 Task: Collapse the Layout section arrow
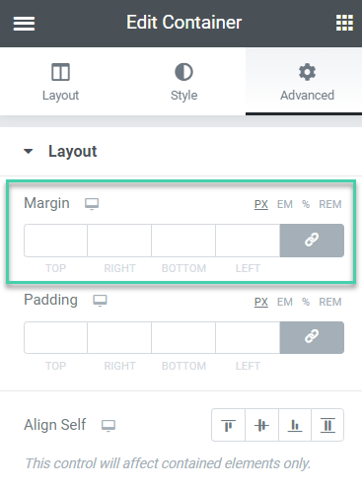[x=29, y=151]
